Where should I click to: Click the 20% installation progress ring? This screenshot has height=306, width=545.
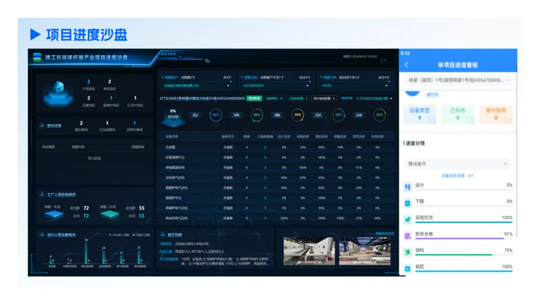379,115
